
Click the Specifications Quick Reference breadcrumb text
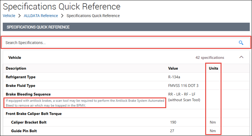tap(93, 16)
